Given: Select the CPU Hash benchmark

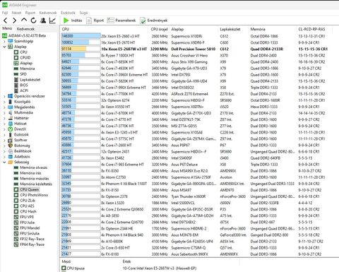Looking at the screenshot, I should pyautogui.click(x=25, y=211).
